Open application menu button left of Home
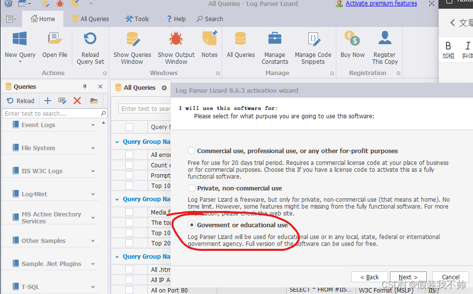 11,19
